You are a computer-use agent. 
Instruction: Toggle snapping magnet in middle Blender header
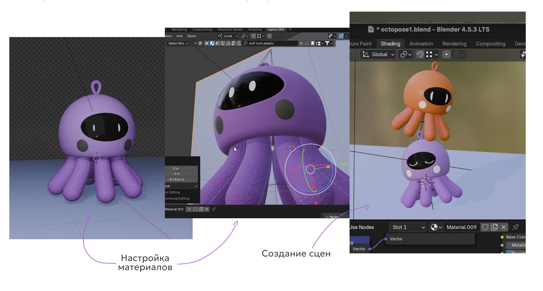coord(253,36)
